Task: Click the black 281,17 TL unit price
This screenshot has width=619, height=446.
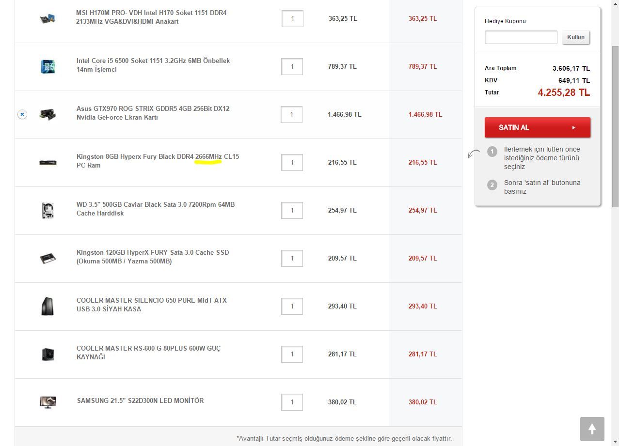Action: 342,354
